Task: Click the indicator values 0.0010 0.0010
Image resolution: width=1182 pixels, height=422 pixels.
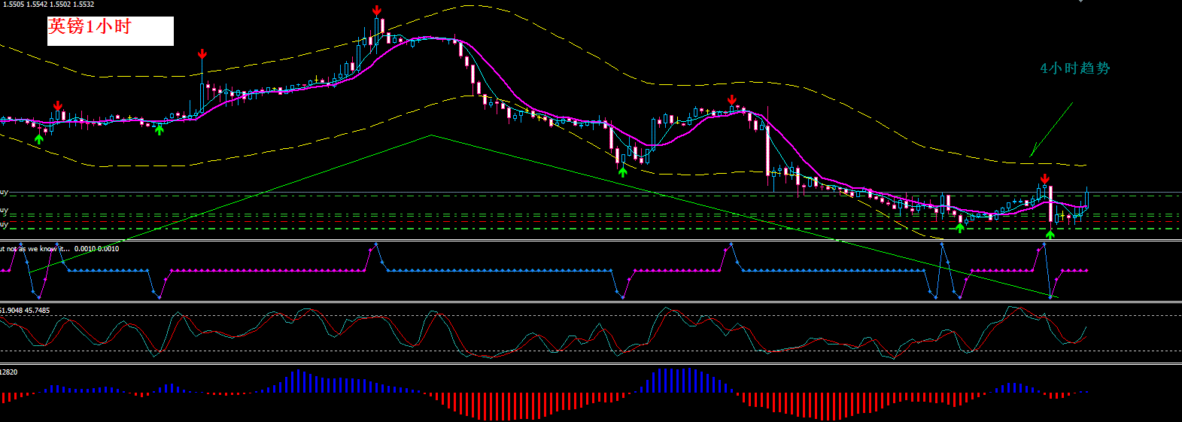Action: 96,248
